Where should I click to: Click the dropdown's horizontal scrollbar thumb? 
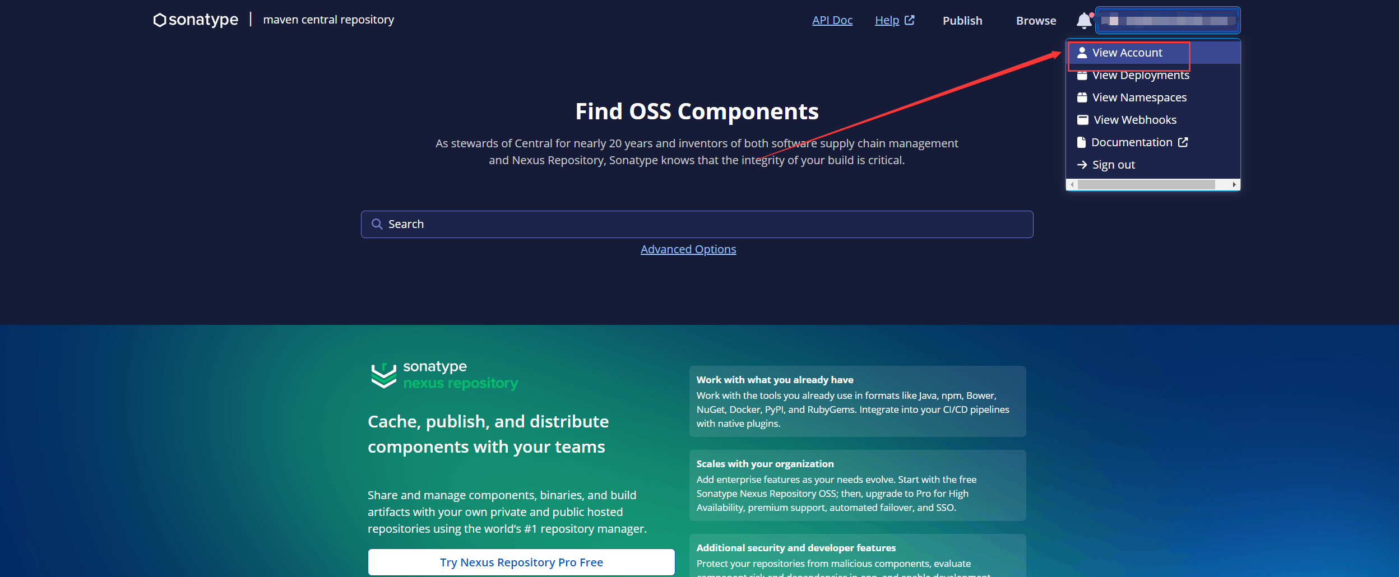tap(1146, 184)
